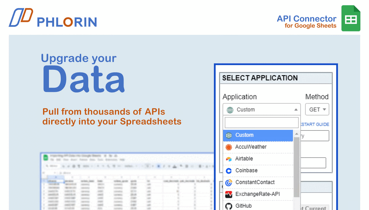369x210 pixels.
Task: Click the spreadsheet preview thumbnail
Action: click(127, 181)
